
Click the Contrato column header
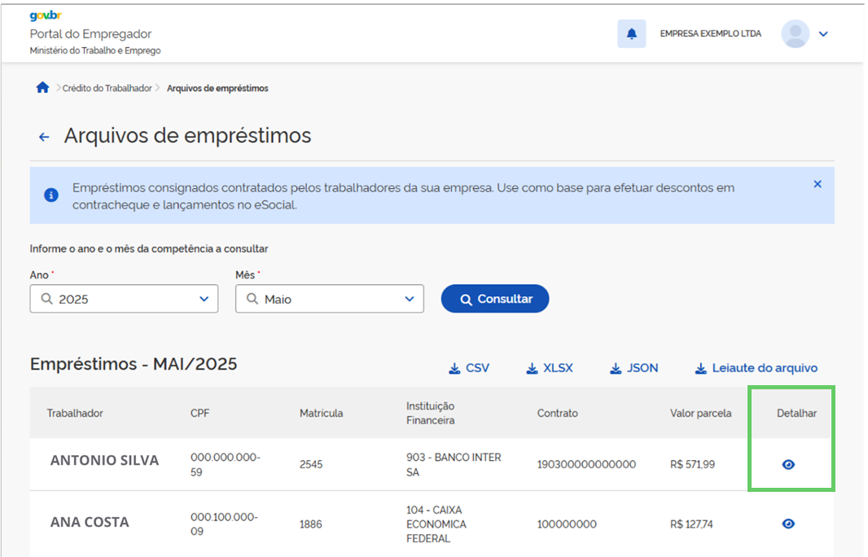(x=558, y=413)
